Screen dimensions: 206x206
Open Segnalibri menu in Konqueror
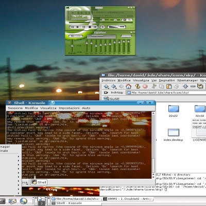pyautogui.click(x=167, y=80)
